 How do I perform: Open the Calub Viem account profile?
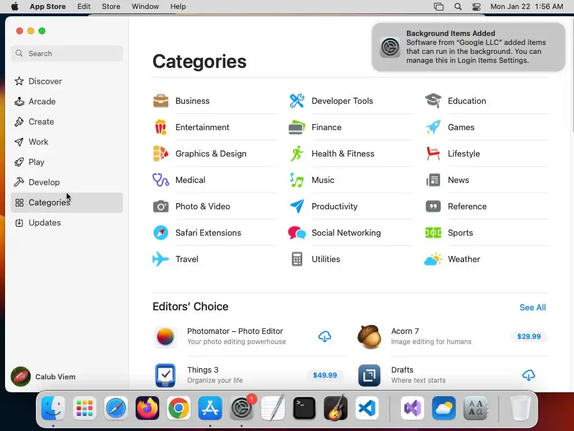(43, 377)
